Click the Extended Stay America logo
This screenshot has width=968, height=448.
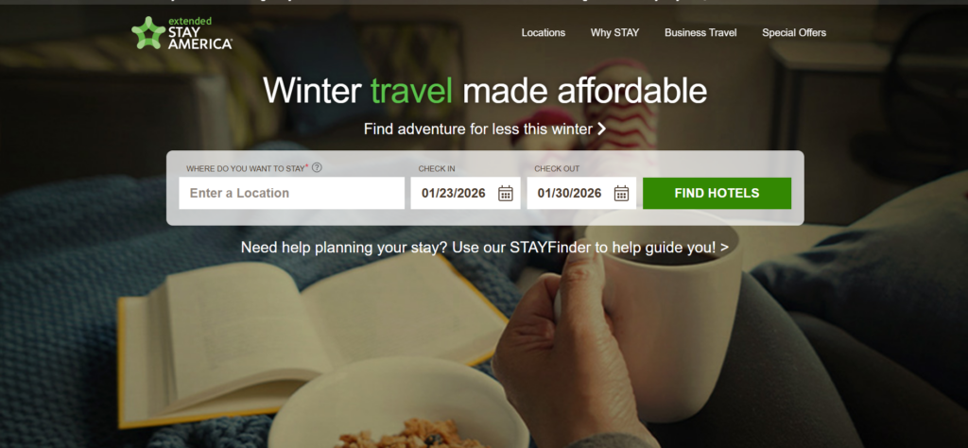[x=181, y=33]
